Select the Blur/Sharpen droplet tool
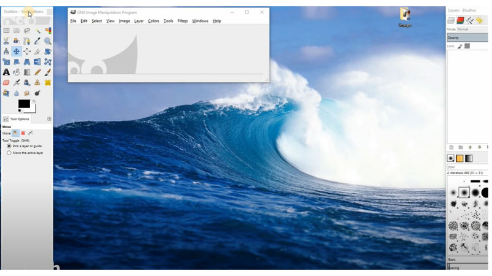492x276 pixels. click(x=17, y=93)
